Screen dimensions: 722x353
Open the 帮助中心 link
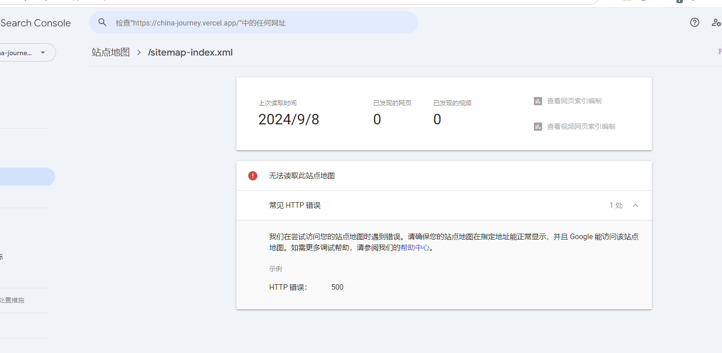(x=415, y=248)
